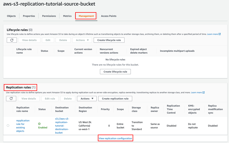Select the repplication rule radio button
This screenshot has height=143, width=229.
pyautogui.click(x=8, y=126)
